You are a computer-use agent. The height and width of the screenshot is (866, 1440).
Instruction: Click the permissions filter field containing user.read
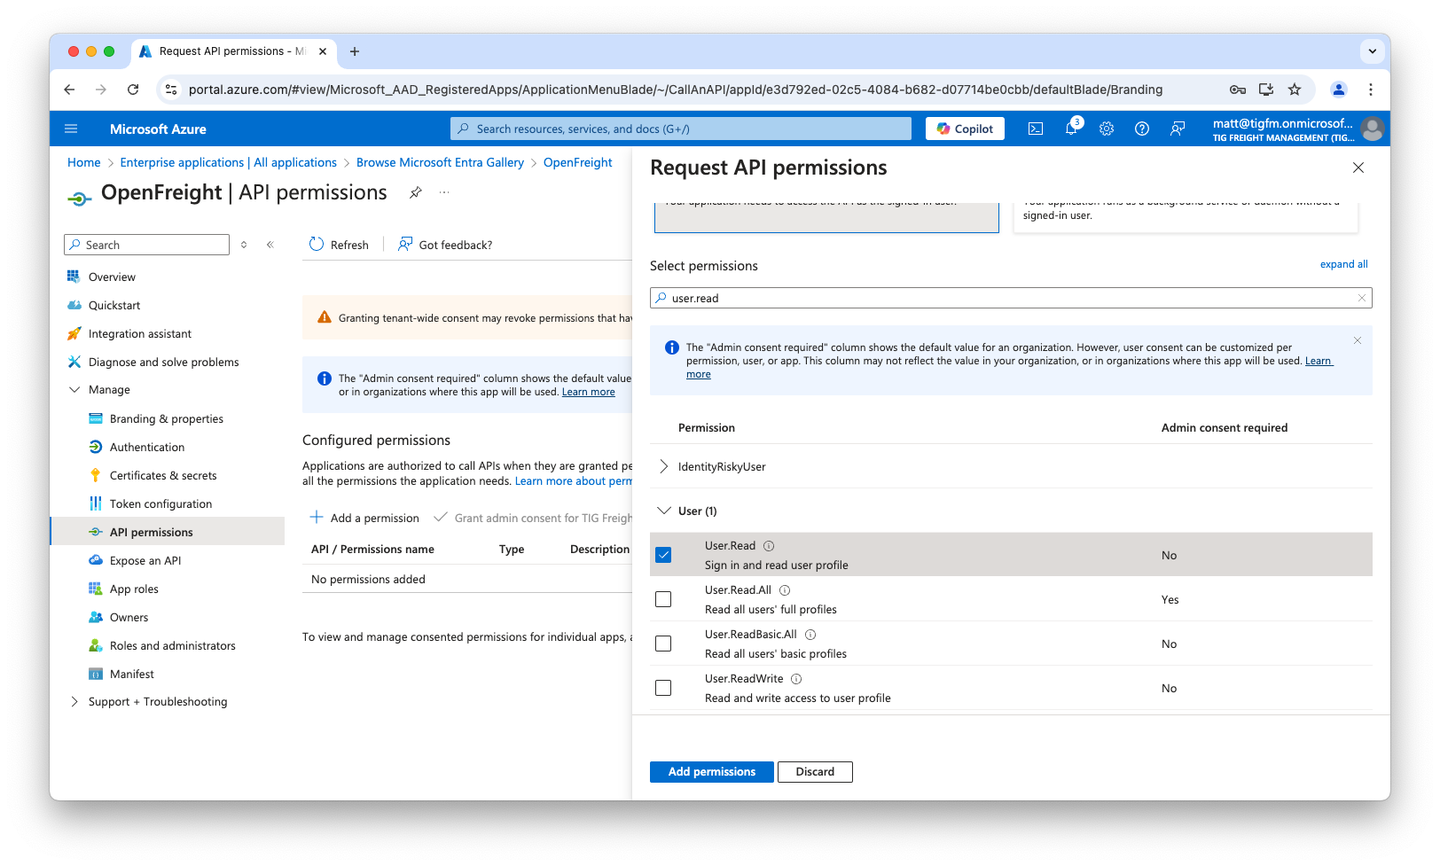pyautogui.click(x=1011, y=298)
